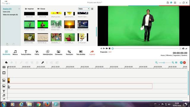Stop the preview playback
The height and width of the screenshot is (107, 190).
click(110, 48)
